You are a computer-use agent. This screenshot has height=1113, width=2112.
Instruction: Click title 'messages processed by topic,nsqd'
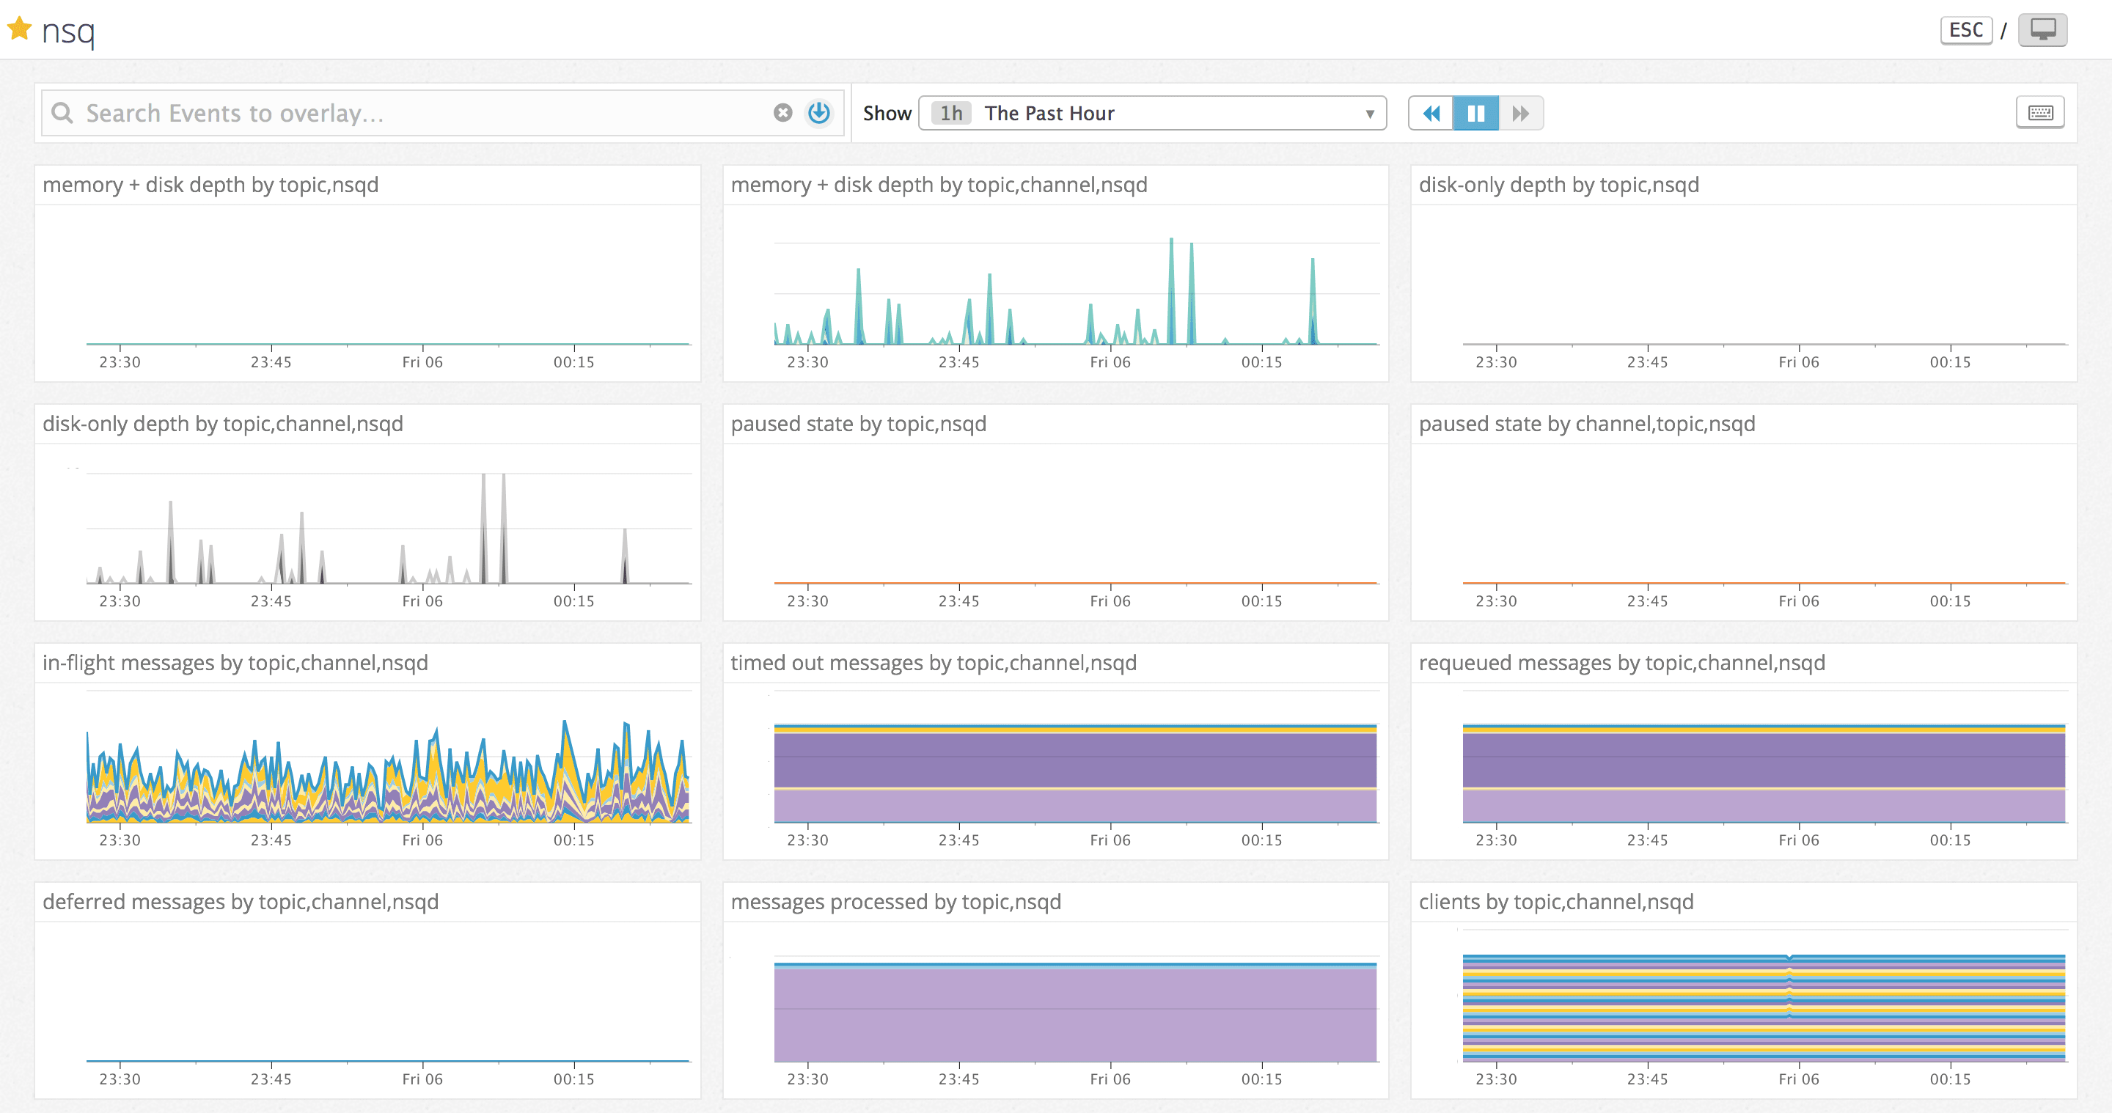[x=895, y=903]
